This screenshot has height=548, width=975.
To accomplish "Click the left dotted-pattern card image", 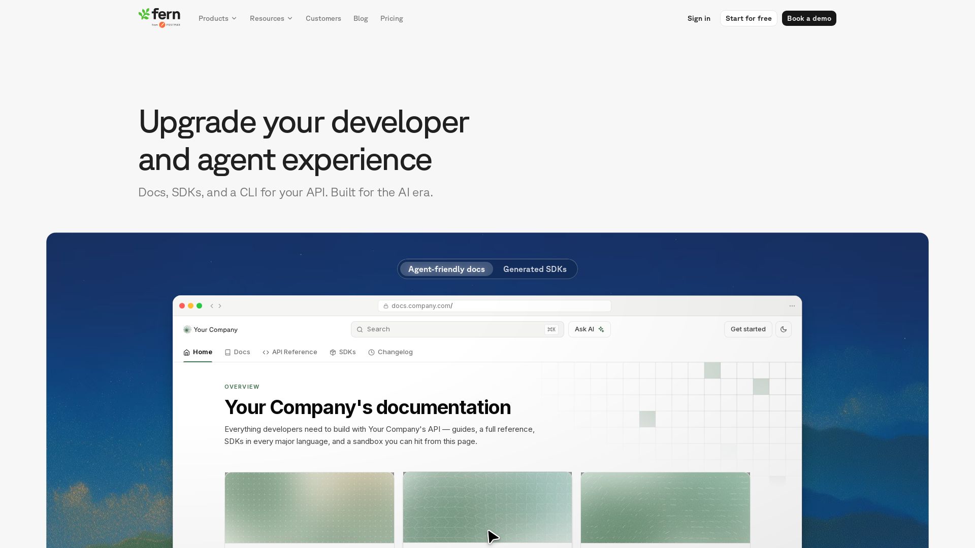I will click(309, 507).
